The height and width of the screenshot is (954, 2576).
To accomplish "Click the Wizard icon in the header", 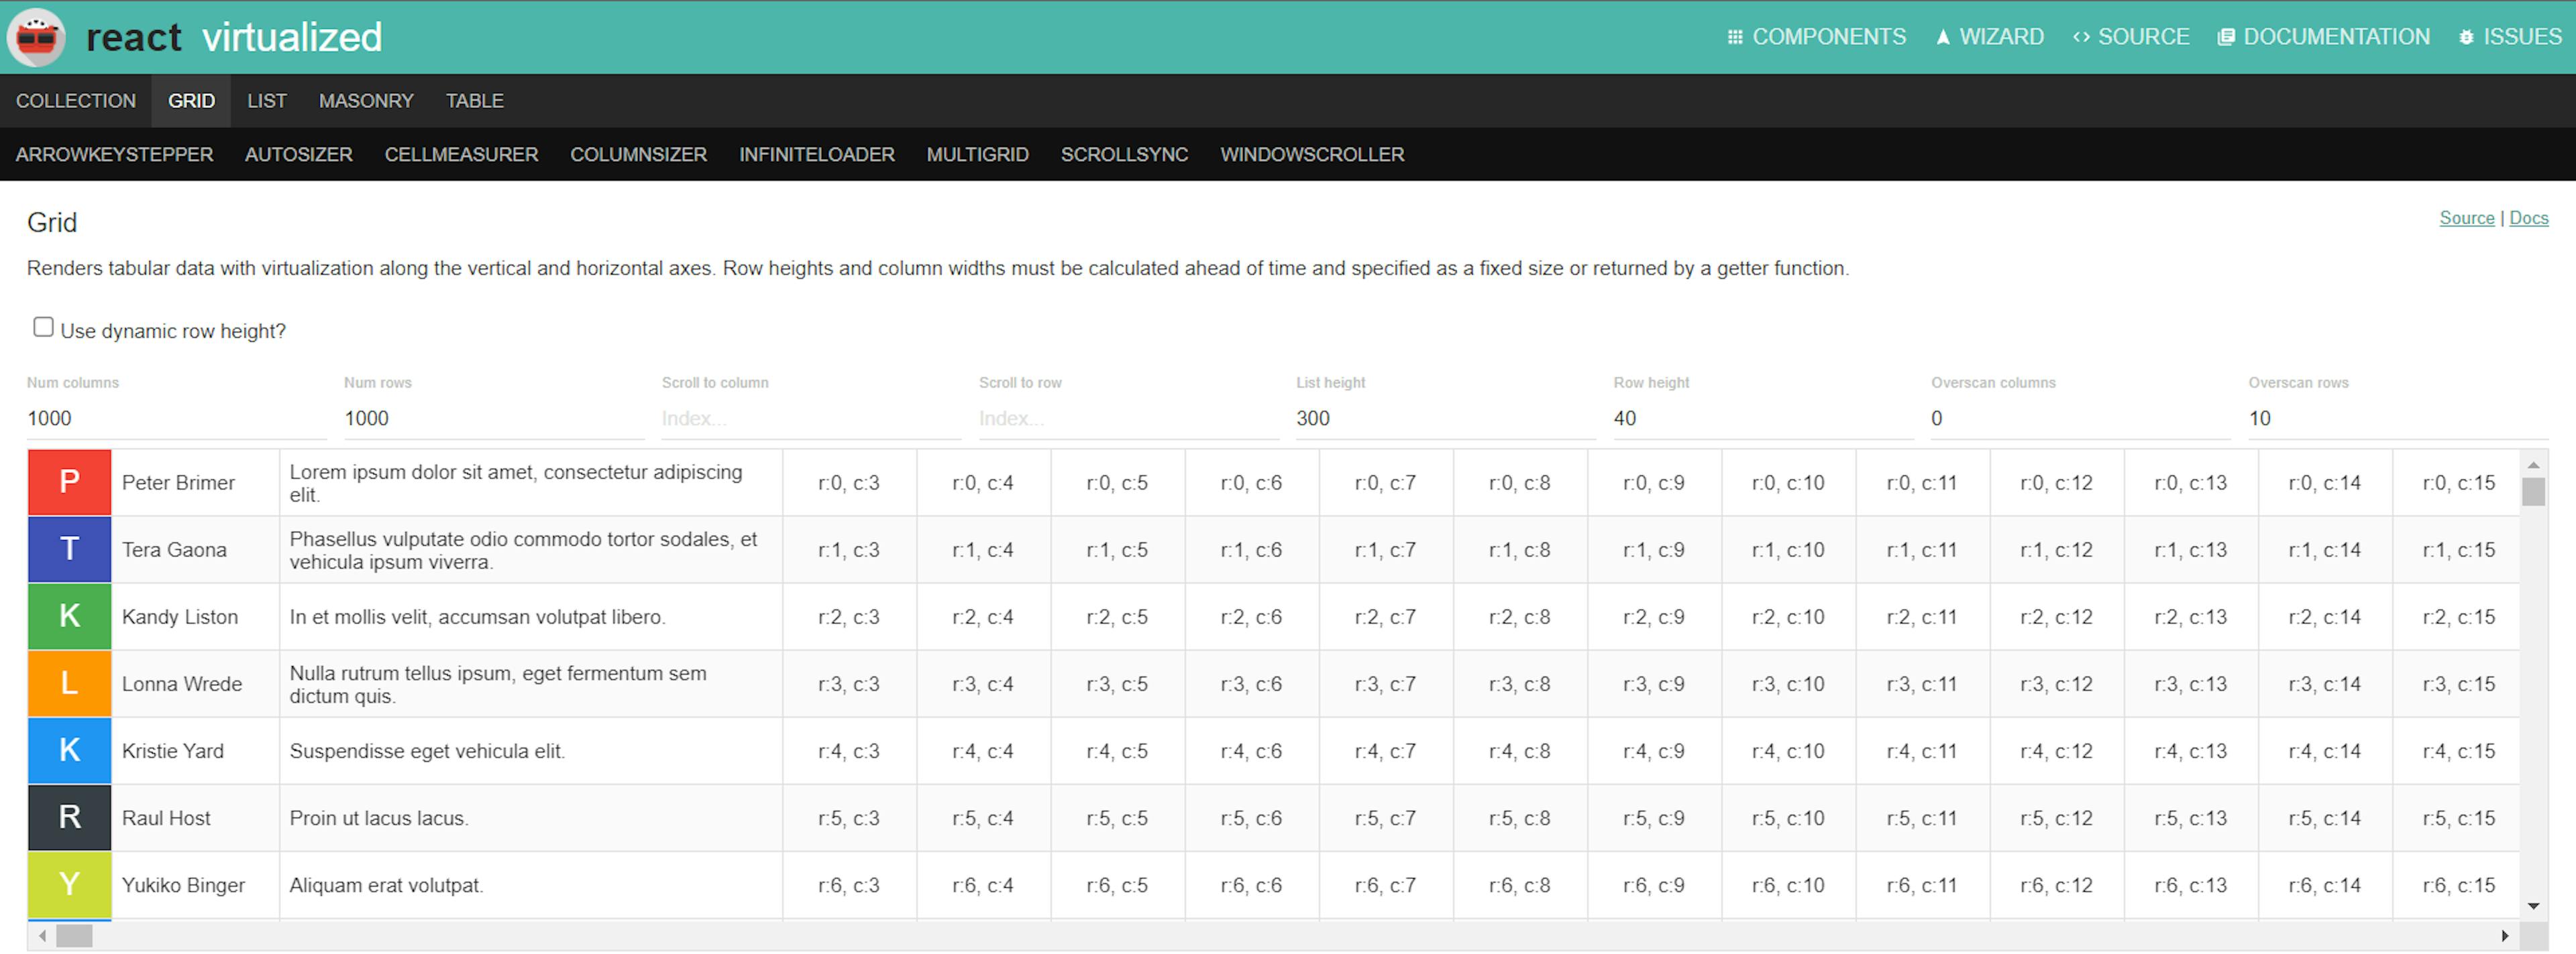I will (x=1942, y=37).
